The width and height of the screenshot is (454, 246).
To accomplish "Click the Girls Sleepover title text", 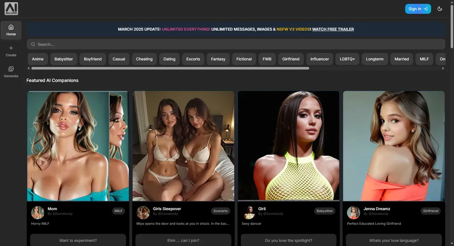I will (167, 209).
